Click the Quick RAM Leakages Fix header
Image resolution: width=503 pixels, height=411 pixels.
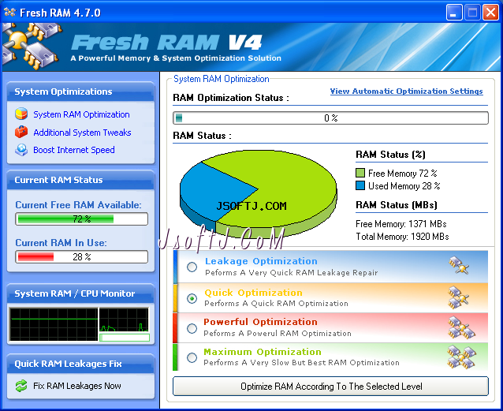[x=80, y=364]
